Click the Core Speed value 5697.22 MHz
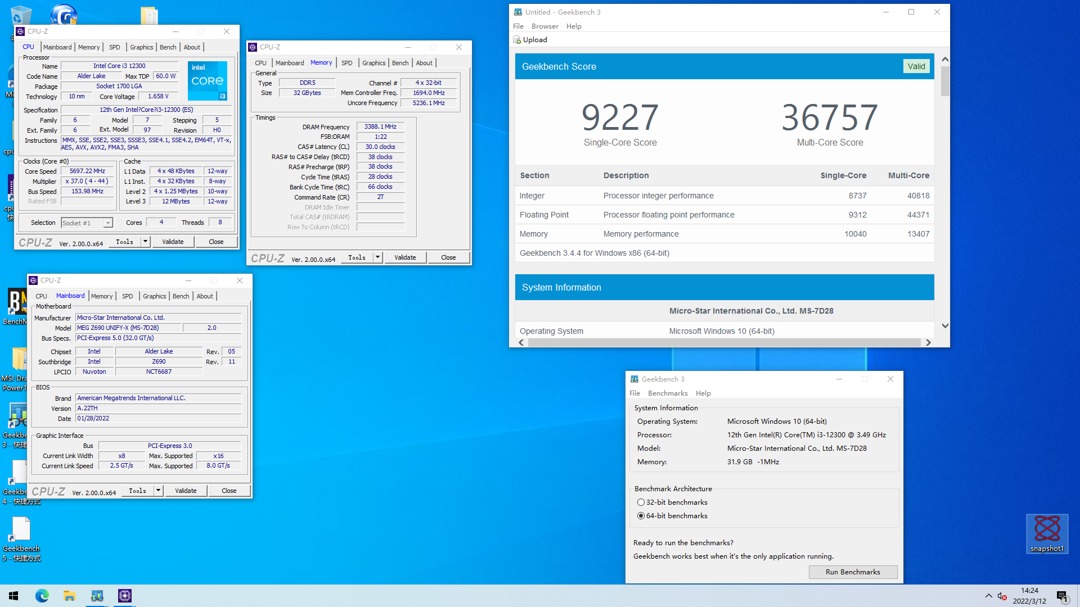 pos(87,171)
